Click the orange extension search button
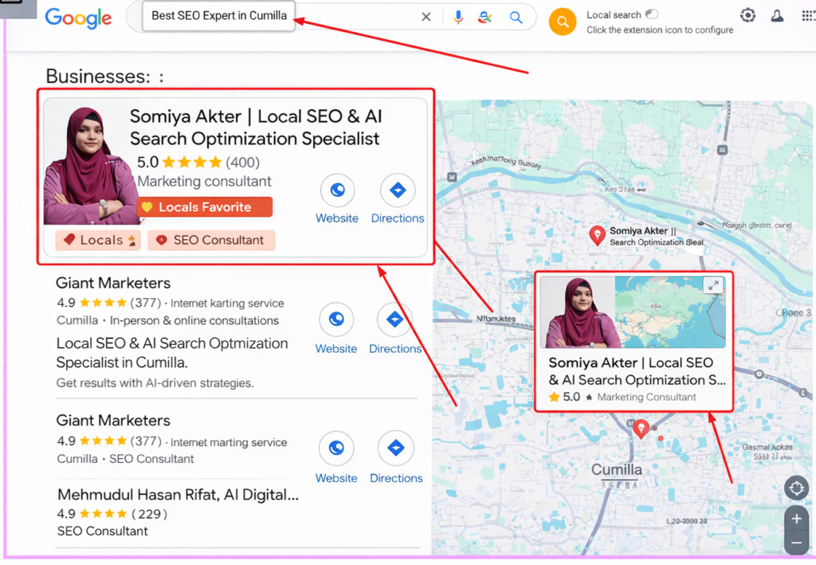Viewport: 816px width, 565px height. [x=563, y=22]
